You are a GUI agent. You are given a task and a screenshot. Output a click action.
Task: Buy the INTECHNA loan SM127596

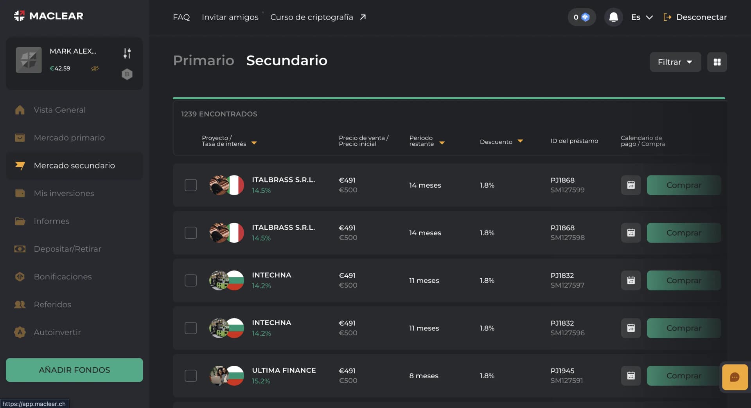coord(684,328)
